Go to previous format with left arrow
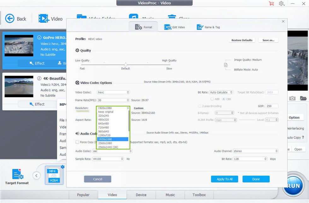Image resolution: width=309 pixels, height=203 pixels. (x=37, y=176)
